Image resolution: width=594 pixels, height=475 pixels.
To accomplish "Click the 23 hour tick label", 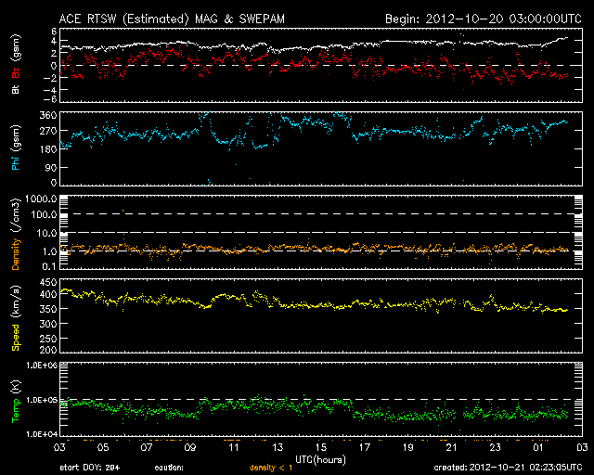I will tap(496, 447).
